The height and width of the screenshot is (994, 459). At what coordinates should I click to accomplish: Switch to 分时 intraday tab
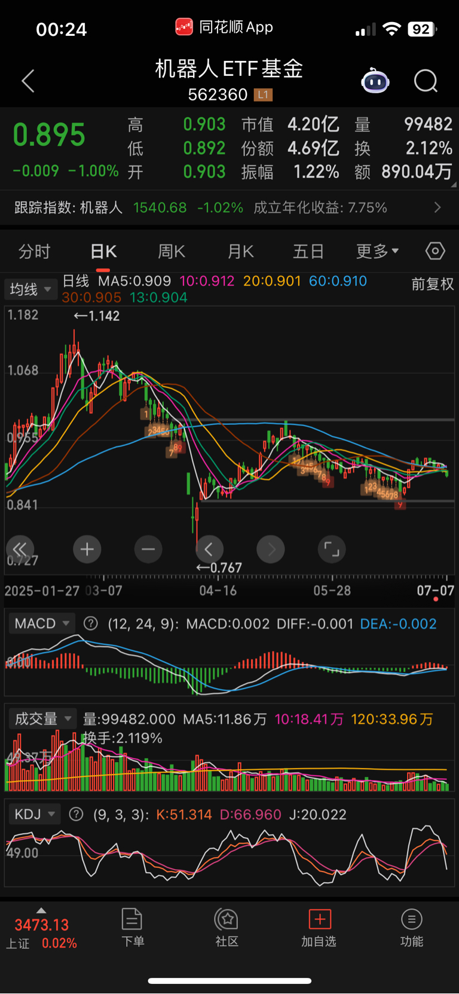[34, 251]
